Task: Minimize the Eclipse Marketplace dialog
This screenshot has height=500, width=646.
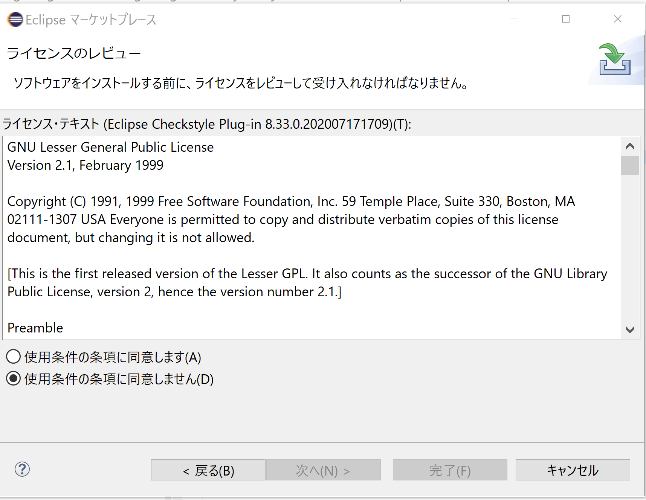Action: tap(514, 19)
